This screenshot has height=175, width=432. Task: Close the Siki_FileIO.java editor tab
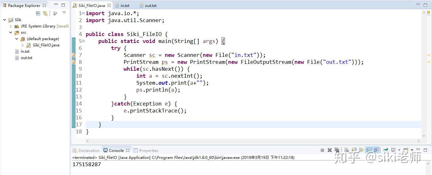coord(109,6)
